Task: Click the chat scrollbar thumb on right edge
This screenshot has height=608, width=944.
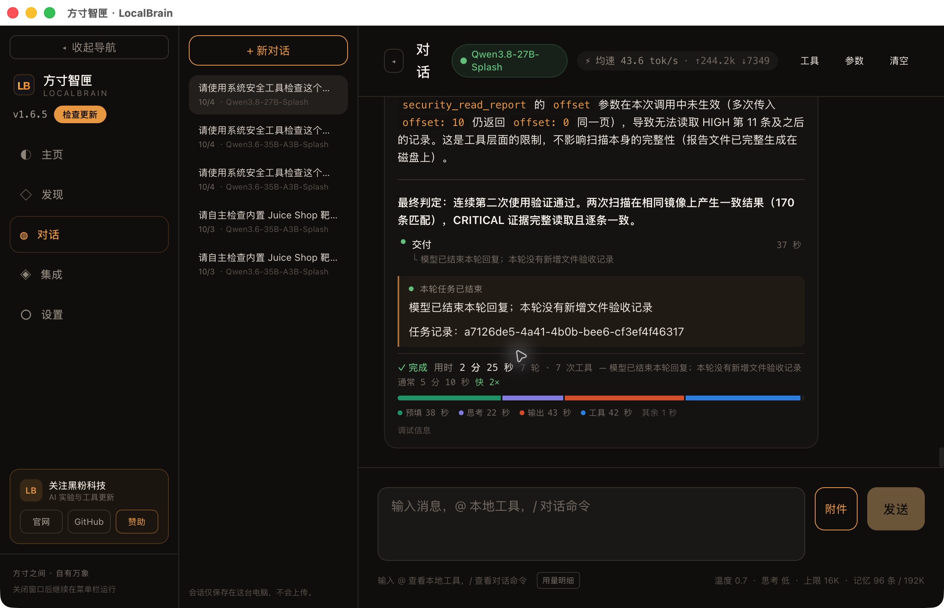Action: pos(941,457)
